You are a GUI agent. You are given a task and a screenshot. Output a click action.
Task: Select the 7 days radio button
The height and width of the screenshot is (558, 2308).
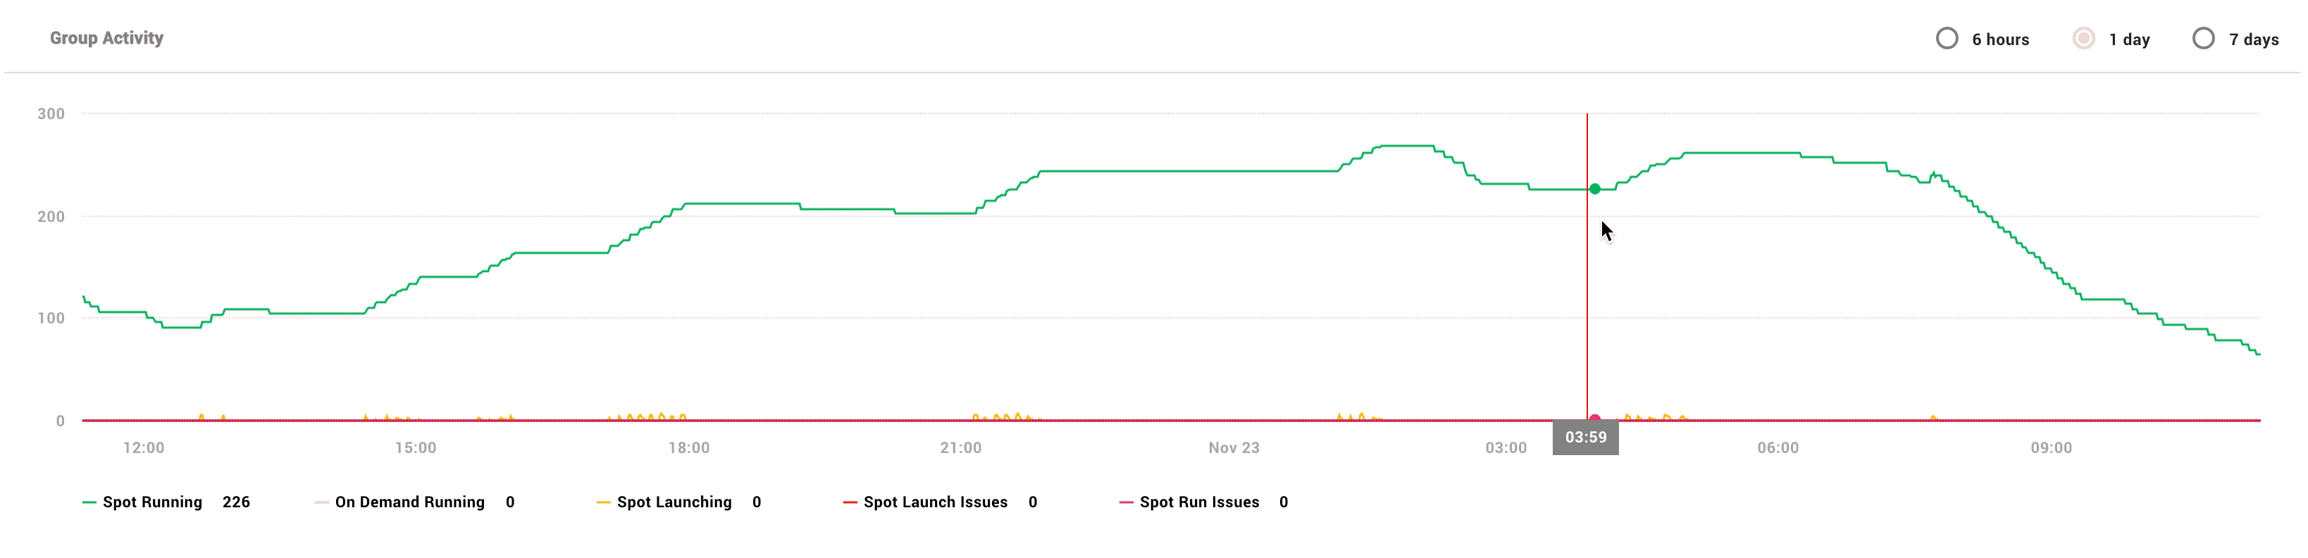tap(2203, 39)
